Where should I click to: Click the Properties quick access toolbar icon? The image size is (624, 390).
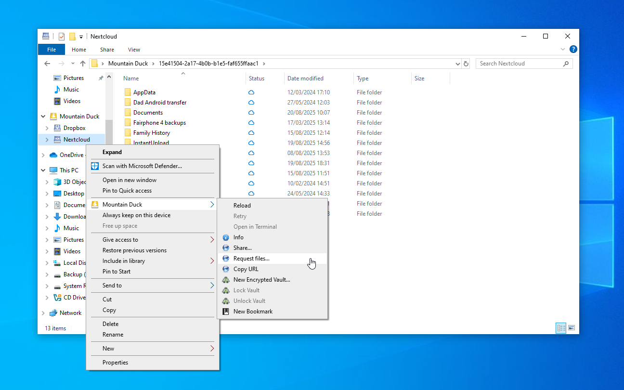pyautogui.click(x=62, y=37)
